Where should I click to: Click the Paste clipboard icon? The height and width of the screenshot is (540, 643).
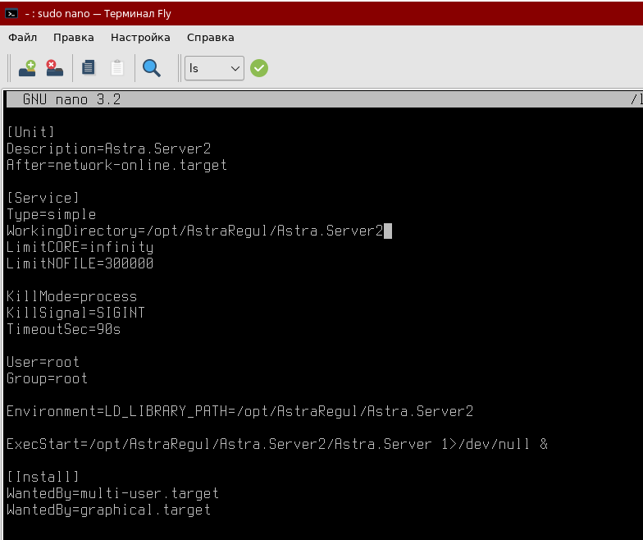pos(117,68)
